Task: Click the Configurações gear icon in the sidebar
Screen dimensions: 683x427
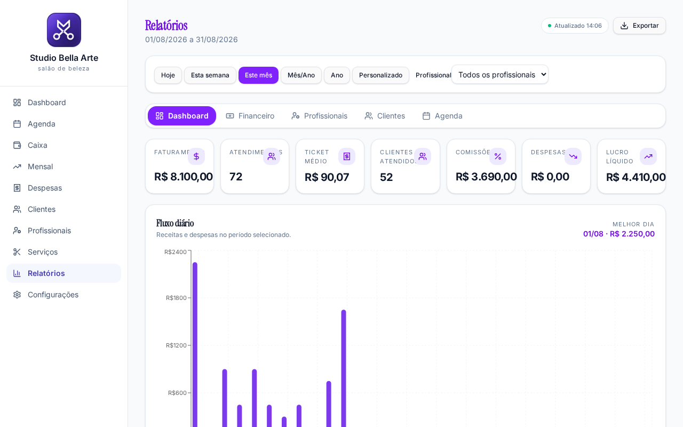Action: (17, 295)
